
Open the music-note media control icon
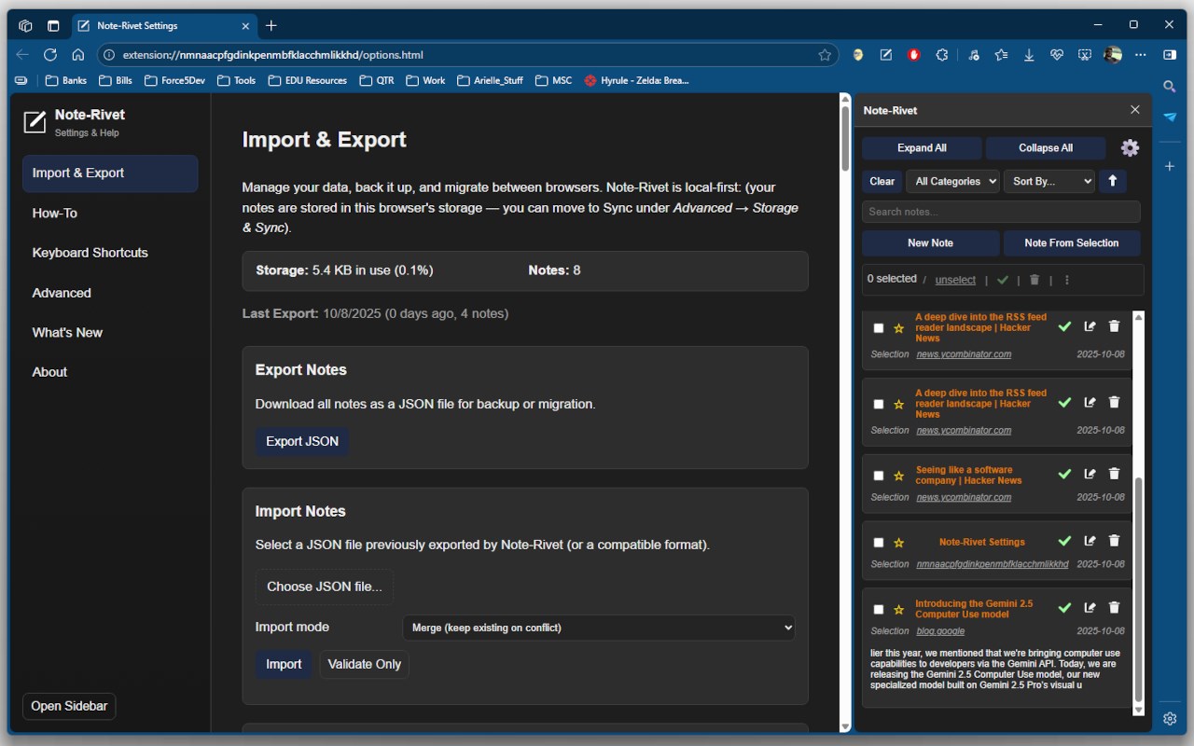(x=973, y=55)
